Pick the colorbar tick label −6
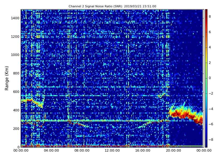This screenshot has width=218, height=163. point(211,124)
